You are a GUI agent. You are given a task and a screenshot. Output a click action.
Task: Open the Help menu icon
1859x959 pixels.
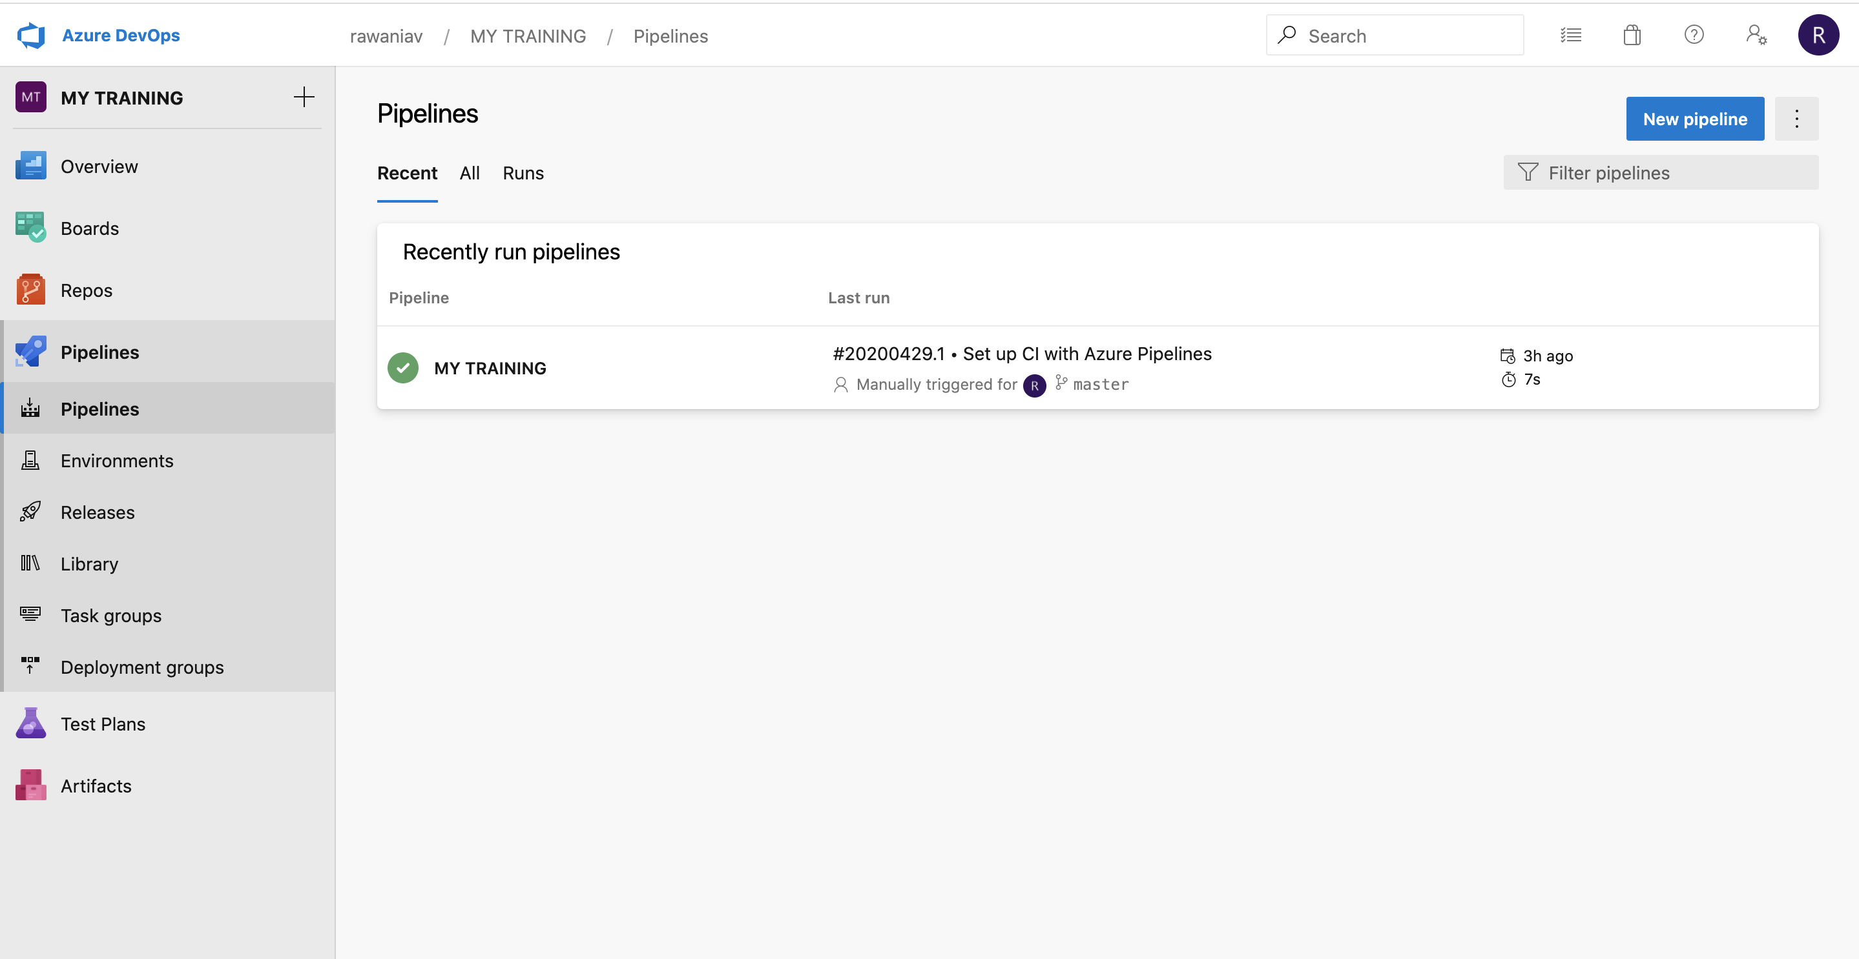[x=1694, y=35]
